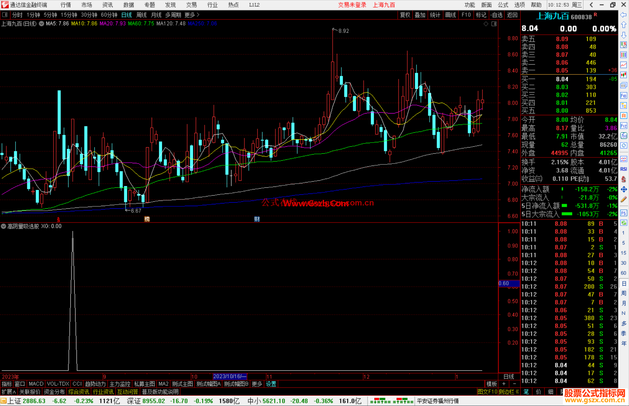Expand the 扩展 bottom panel
This screenshot has width=629, height=406.
(8, 392)
